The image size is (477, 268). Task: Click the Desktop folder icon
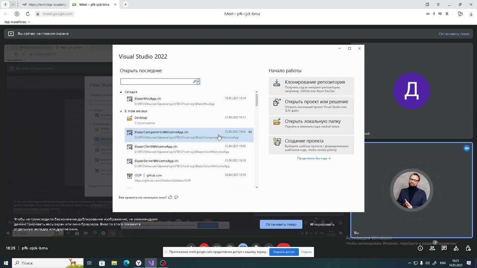(130, 118)
